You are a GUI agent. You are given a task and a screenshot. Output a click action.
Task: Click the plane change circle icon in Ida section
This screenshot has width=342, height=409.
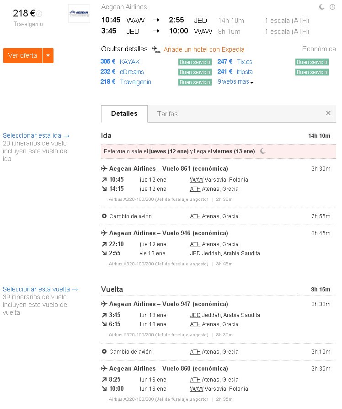pyautogui.click(x=104, y=216)
